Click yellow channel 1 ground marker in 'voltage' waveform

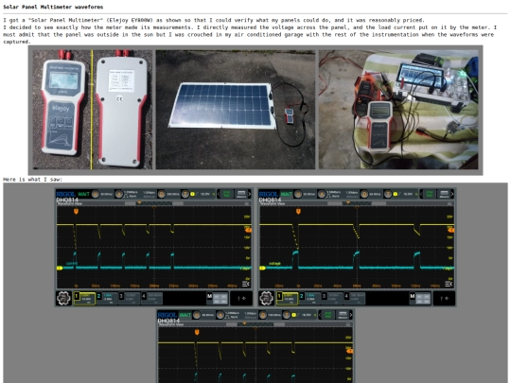point(262,268)
